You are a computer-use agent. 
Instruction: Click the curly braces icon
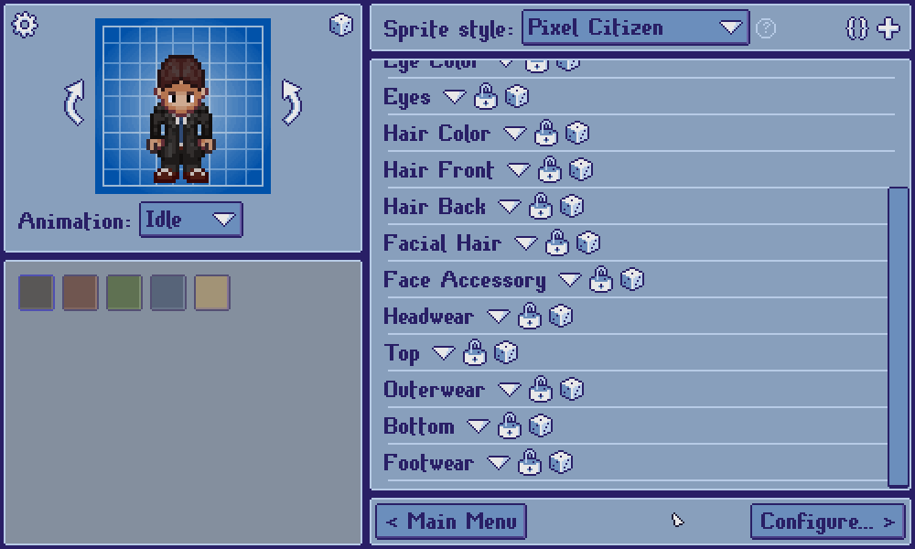pos(856,28)
